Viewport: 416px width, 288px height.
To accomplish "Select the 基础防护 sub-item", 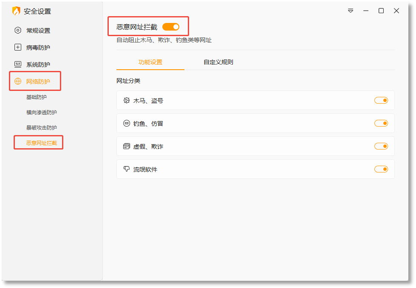I will (x=37, y=97).
